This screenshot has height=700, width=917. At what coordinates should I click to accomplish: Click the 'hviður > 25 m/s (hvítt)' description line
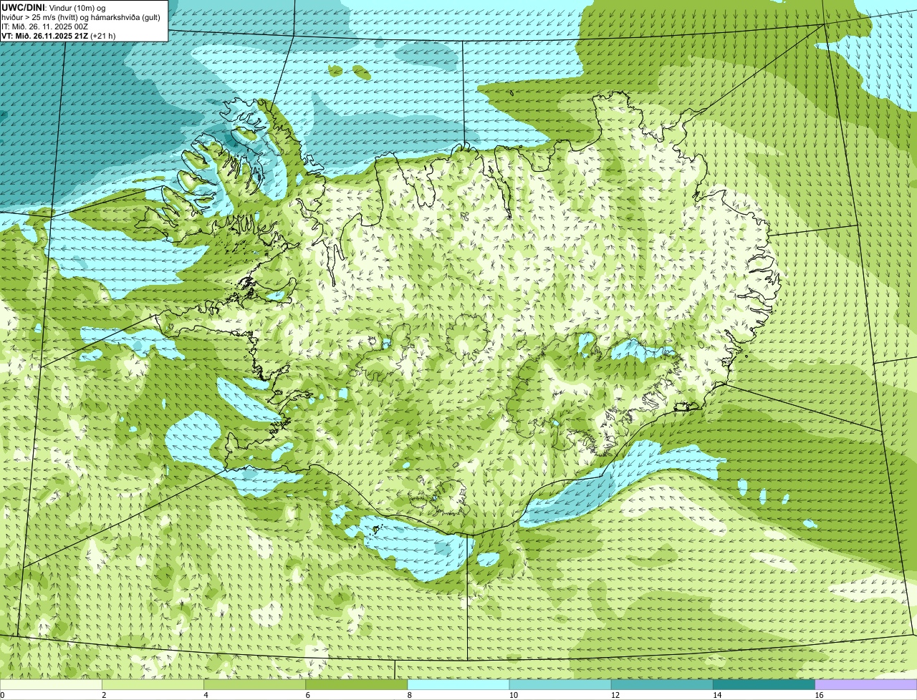point(81,17)
